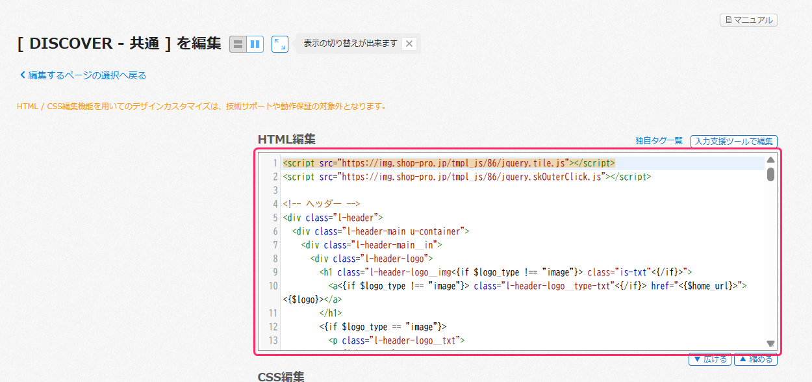The width and height of the screenshot is (812, 382).
Task: Click the HTML editor scrollbar thumb
Action: click(770, 174)
